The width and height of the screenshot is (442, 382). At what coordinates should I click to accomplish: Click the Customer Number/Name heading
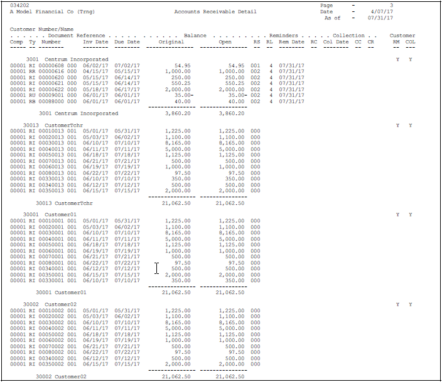click(41, 30)
